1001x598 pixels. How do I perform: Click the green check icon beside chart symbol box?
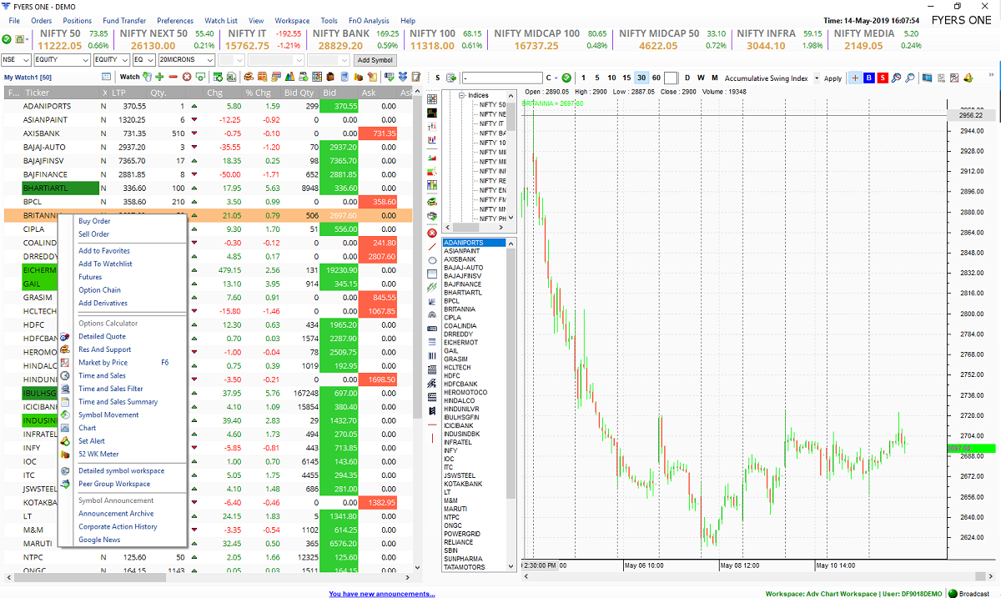tap(566, 78)
